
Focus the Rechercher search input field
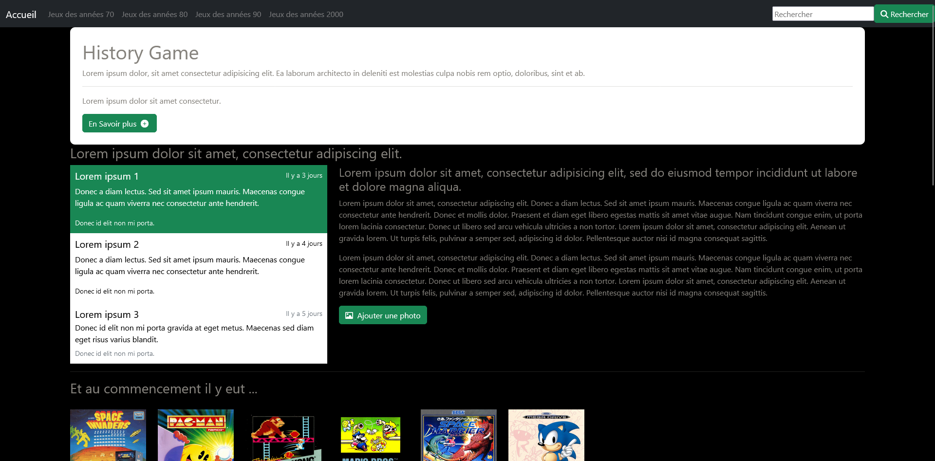pos(823,14)
